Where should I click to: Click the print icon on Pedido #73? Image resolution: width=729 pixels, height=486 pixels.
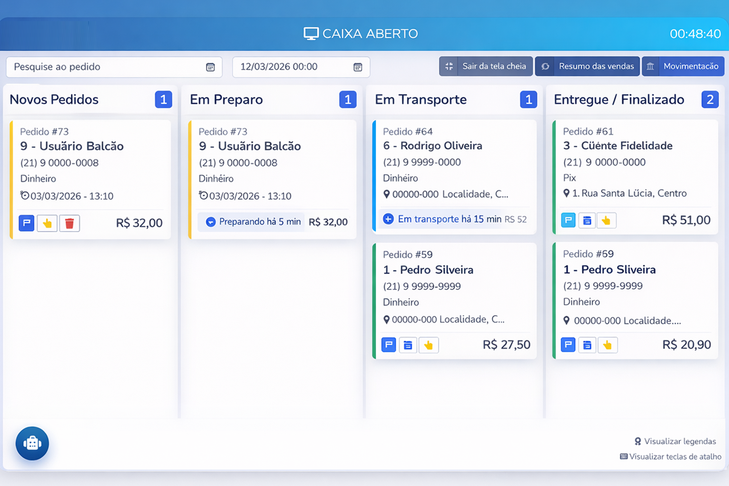pyautogui.click(x=27, y=223)
